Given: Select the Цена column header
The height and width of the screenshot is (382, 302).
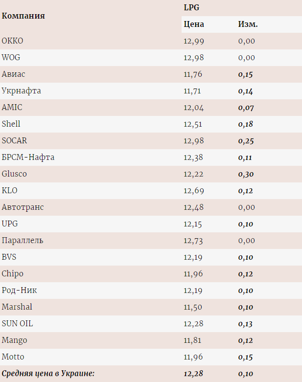Looking at the screenshot, I should [x=194, y=24].
